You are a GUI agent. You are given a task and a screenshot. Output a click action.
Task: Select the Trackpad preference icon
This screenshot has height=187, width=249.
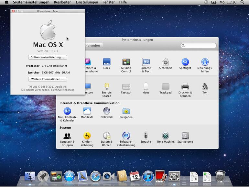tap(166, 87)
